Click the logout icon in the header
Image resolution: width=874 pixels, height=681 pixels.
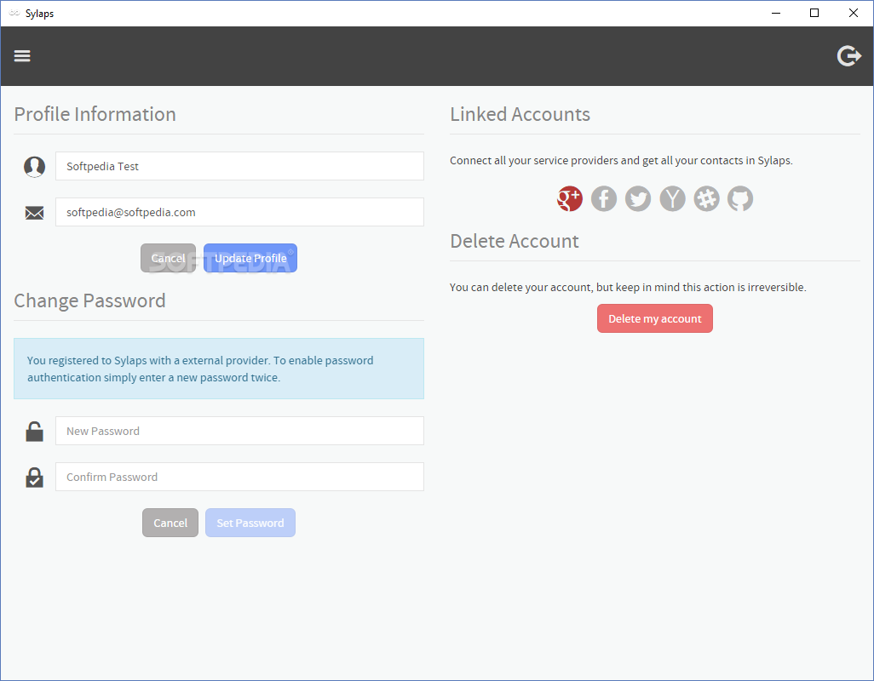coord(849,55)
